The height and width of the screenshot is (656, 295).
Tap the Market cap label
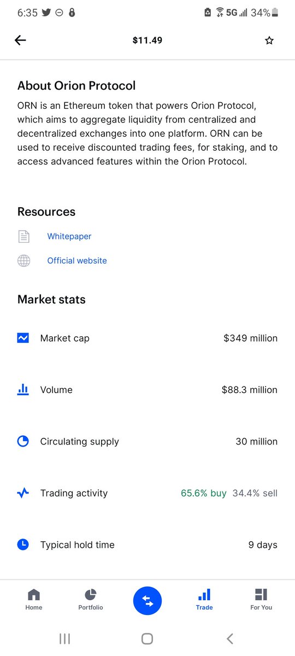coord(65,338)
